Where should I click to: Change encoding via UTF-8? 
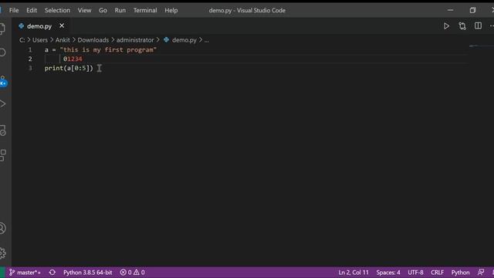point(415,273)
